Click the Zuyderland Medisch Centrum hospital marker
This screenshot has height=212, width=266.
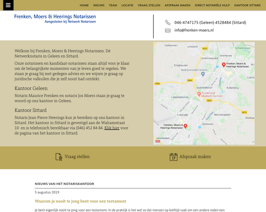(x=199, y=94)
